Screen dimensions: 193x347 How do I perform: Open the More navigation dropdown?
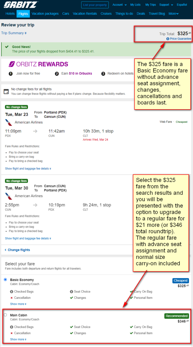pos(174,14)
